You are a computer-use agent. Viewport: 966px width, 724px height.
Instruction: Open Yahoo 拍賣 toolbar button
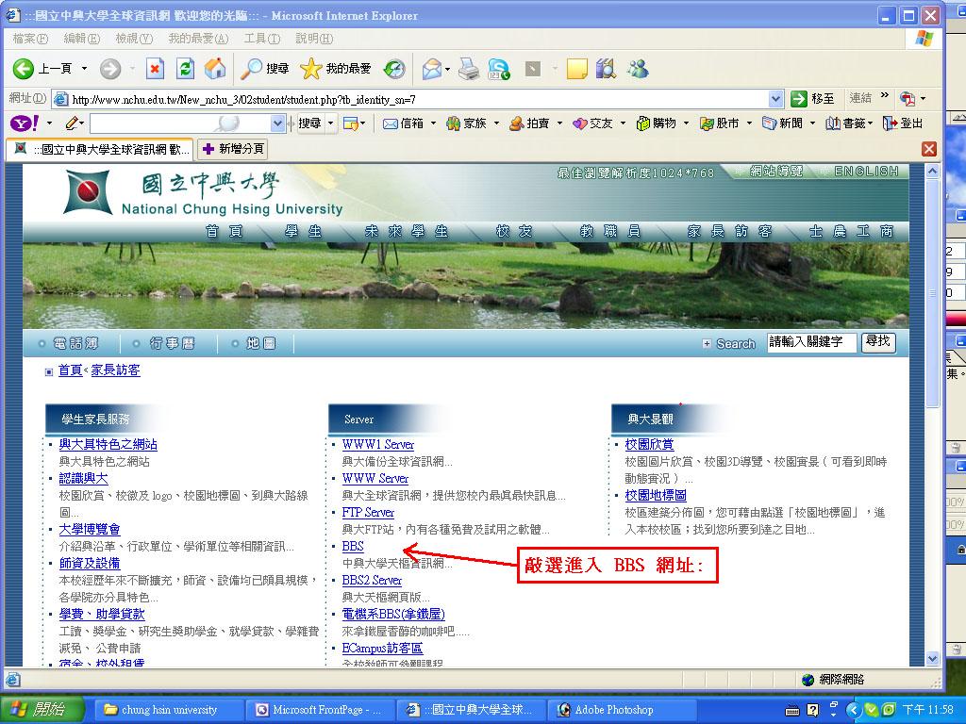click(x=529, y=123)
